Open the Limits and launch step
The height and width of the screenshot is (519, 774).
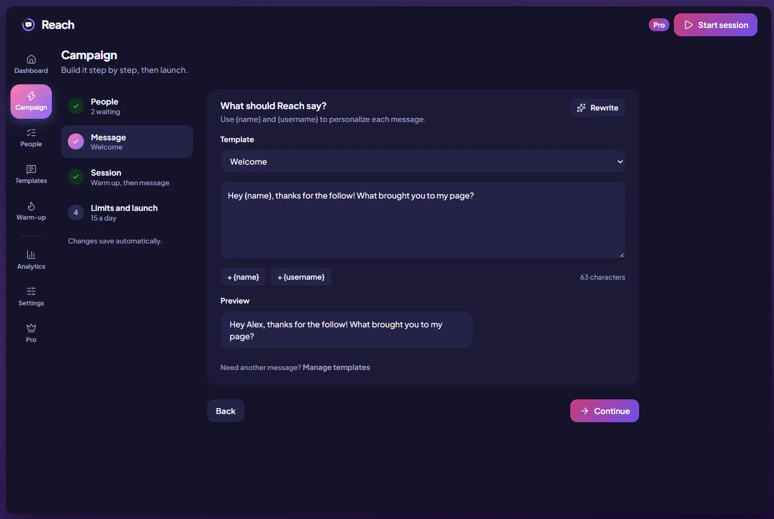[x=127, y=213]
